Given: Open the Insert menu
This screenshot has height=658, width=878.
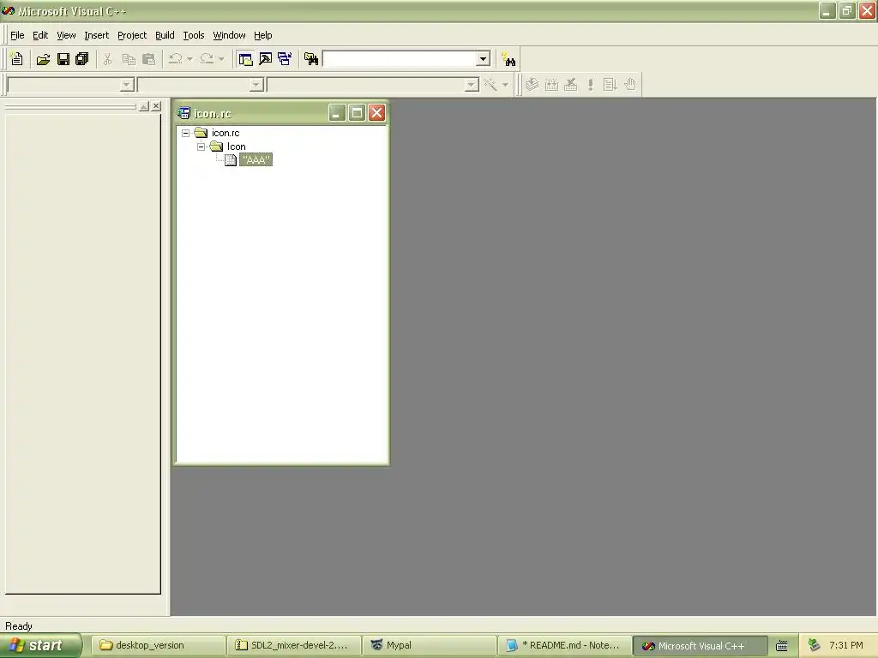Looking at the screenshot, I should pos(96,35).
